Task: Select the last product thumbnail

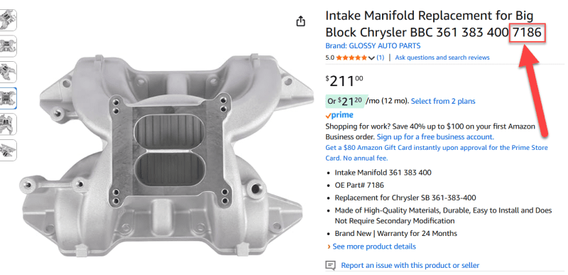Action: coord(8,151)
